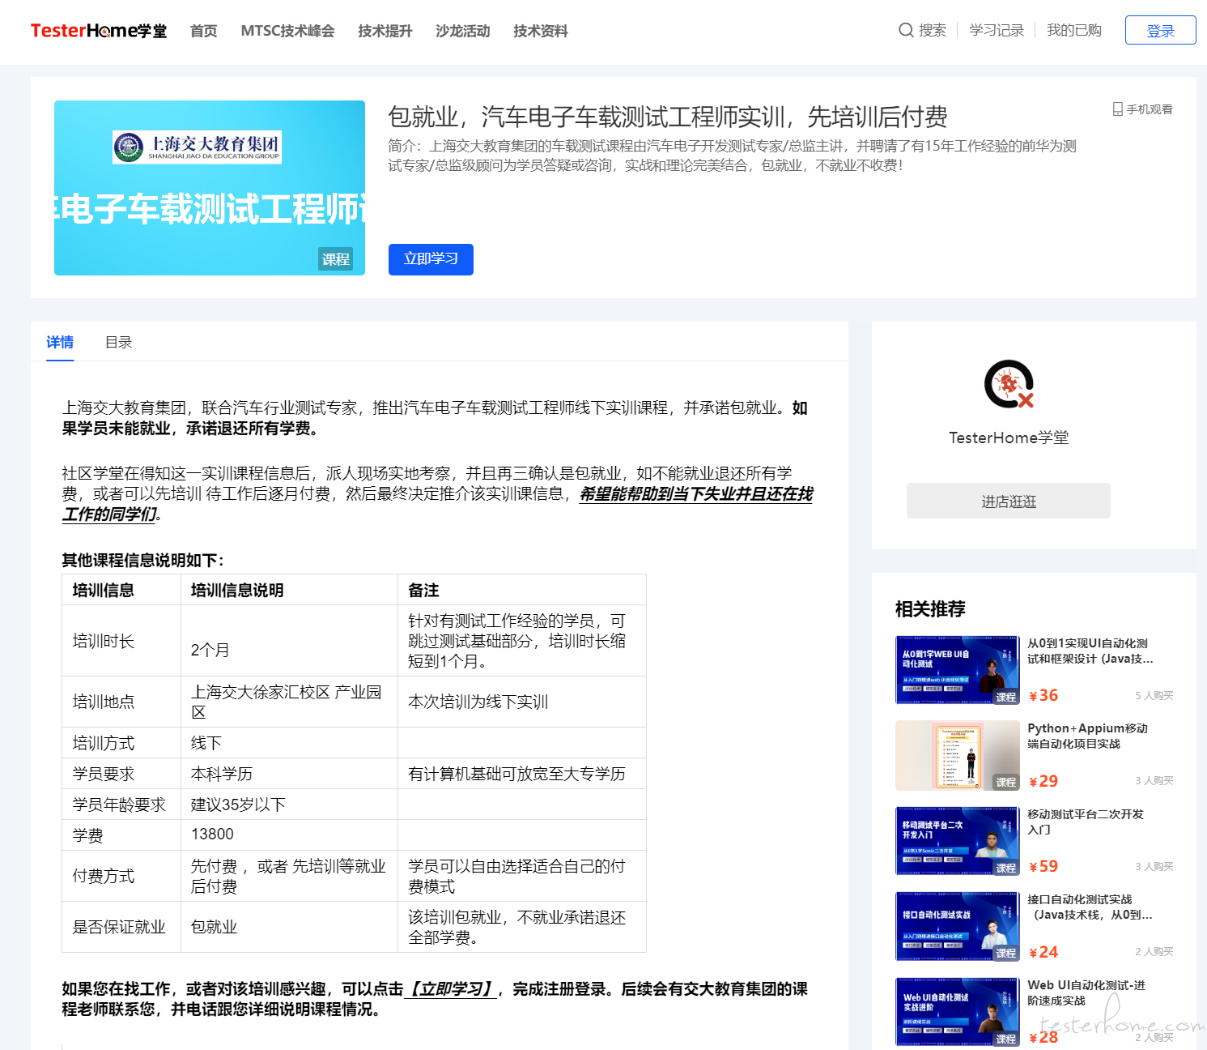Click the 手机观看 phone icon

pos(1117,109)
